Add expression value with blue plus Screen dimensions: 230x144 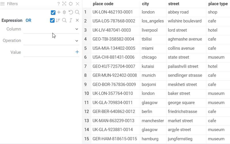click(77, 52)
